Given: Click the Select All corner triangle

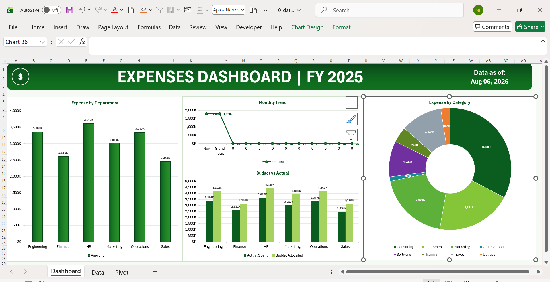Looking at the screenshot, I should (5, 61).
